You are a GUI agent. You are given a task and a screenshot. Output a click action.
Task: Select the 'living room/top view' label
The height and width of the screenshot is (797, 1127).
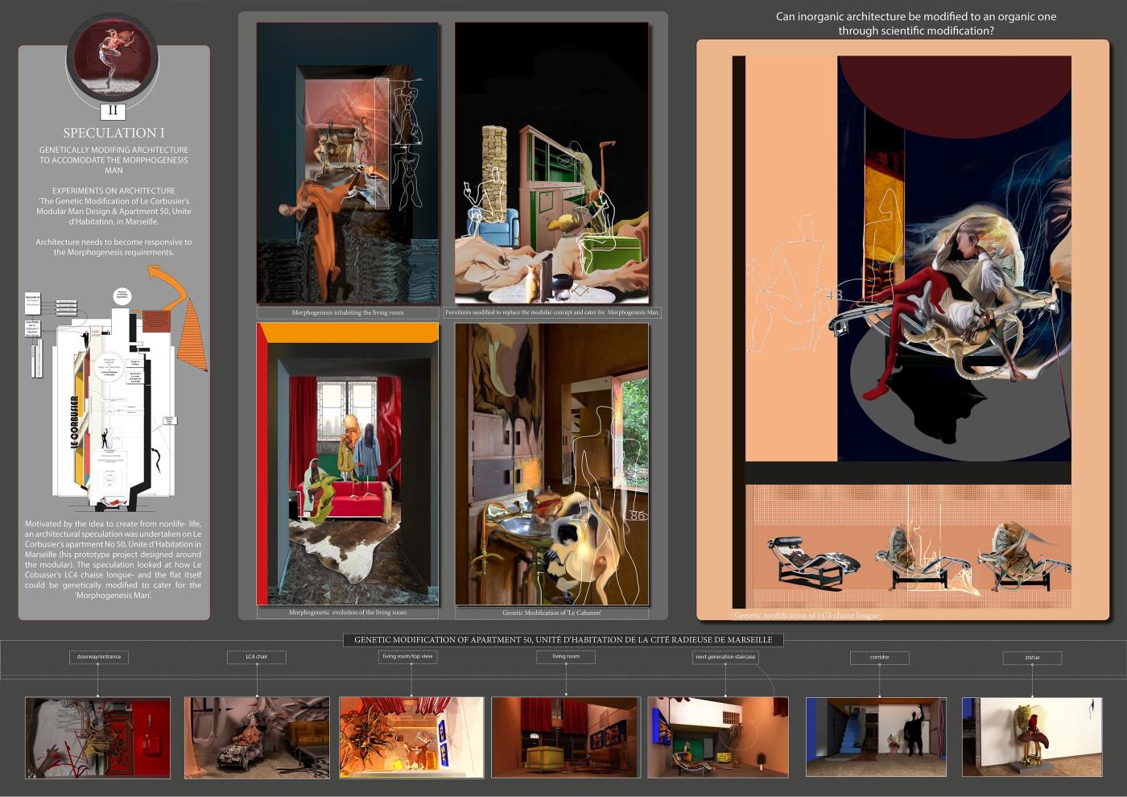tap(408, 657)
